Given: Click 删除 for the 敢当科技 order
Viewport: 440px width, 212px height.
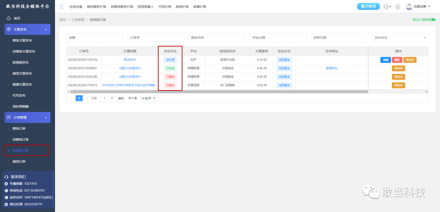Looking at the screenshot, I should 397,60.
